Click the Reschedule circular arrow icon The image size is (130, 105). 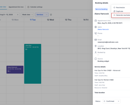point(114,8)
